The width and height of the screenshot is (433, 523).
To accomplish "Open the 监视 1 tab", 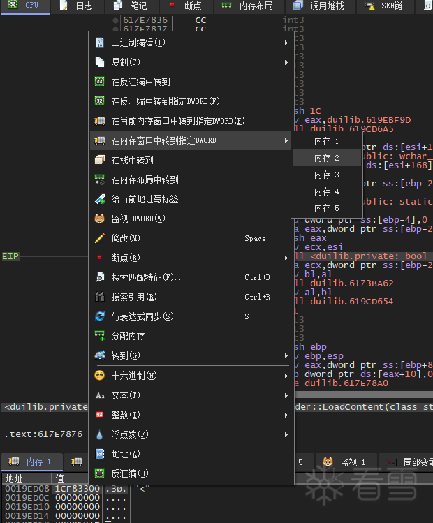I will [345, 462].
